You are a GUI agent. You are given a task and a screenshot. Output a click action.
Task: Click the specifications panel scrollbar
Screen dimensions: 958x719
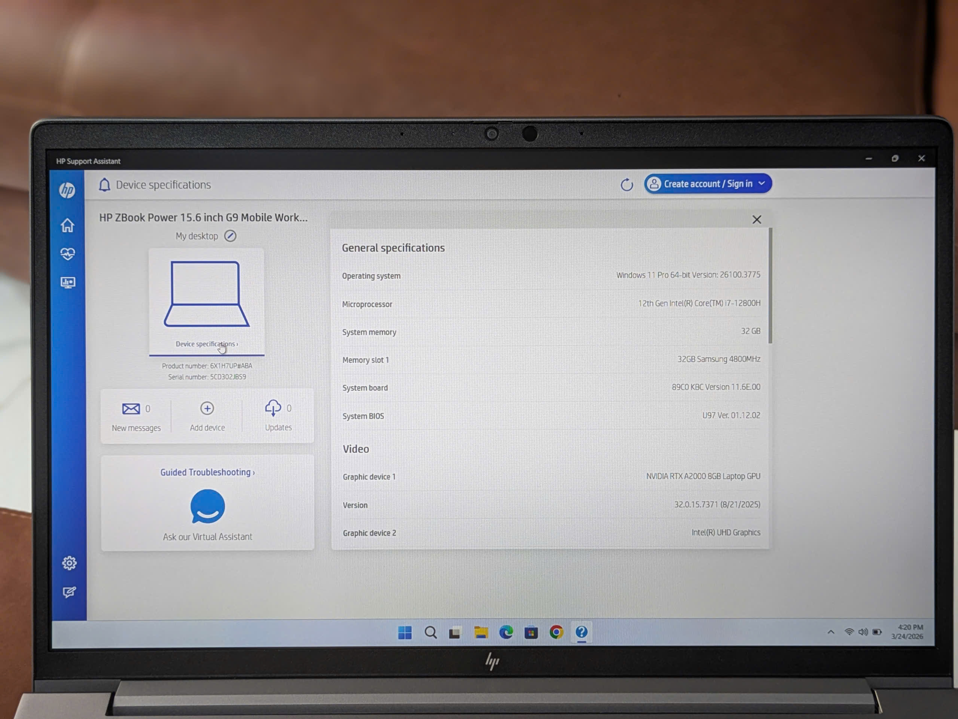tap(770, 286)
